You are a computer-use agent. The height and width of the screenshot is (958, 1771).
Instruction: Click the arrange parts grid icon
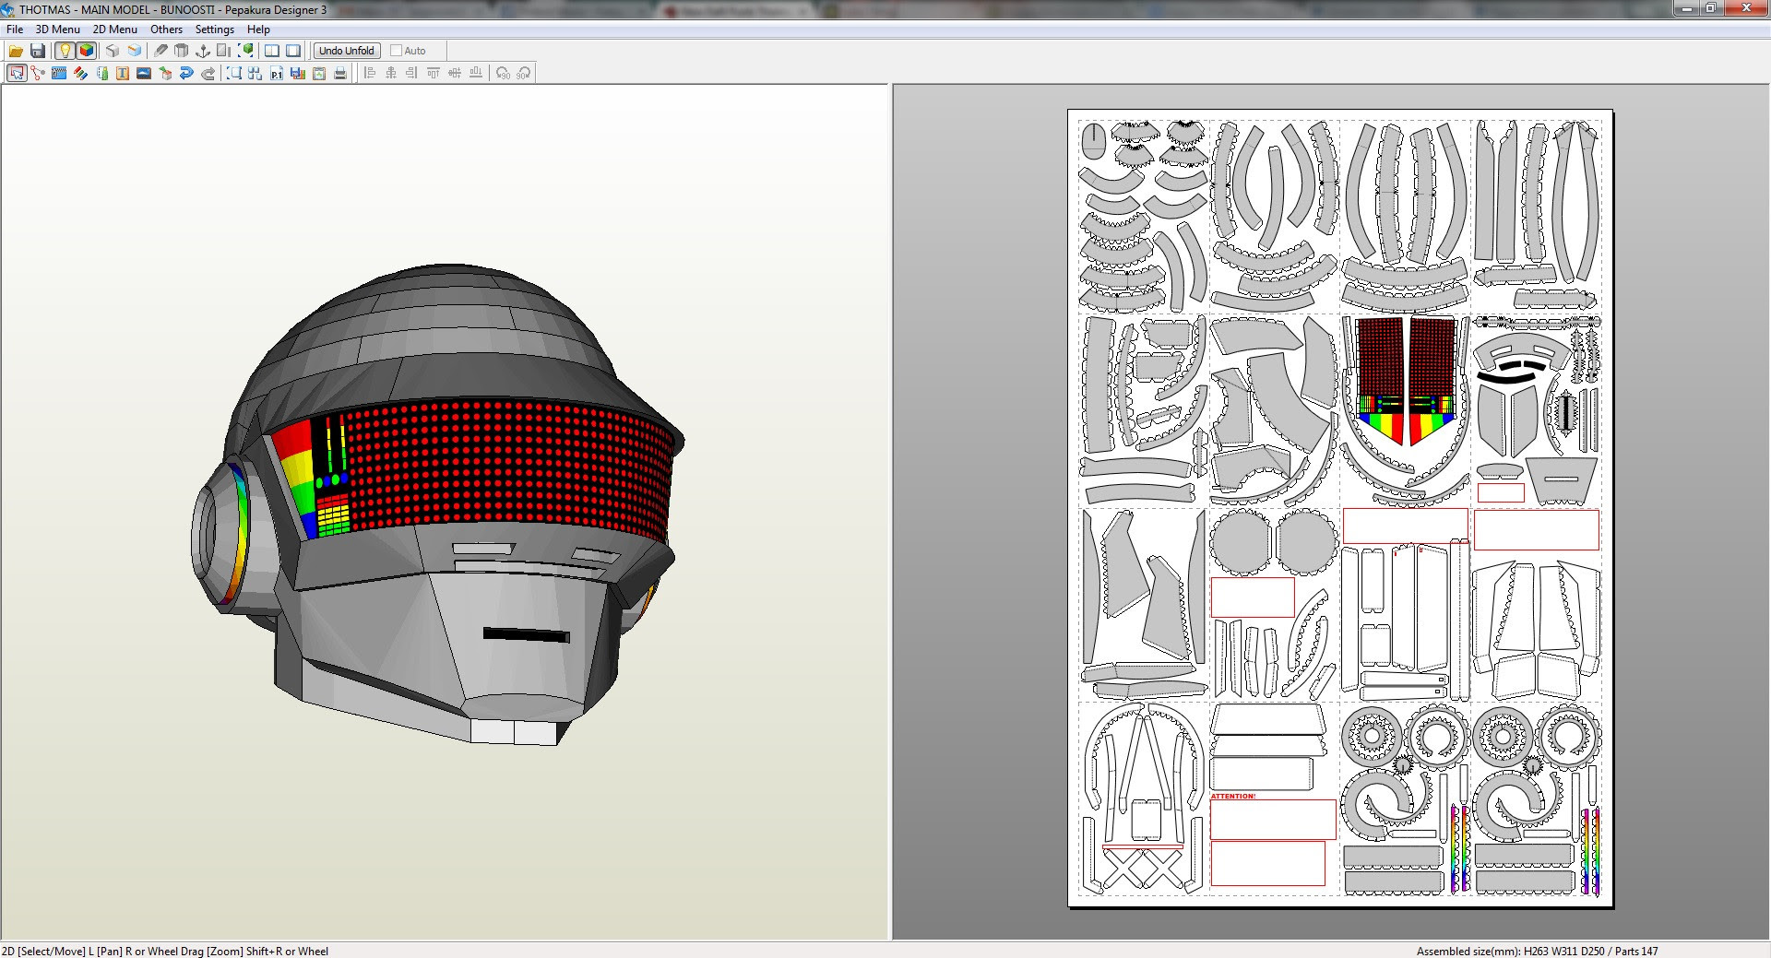256,73
